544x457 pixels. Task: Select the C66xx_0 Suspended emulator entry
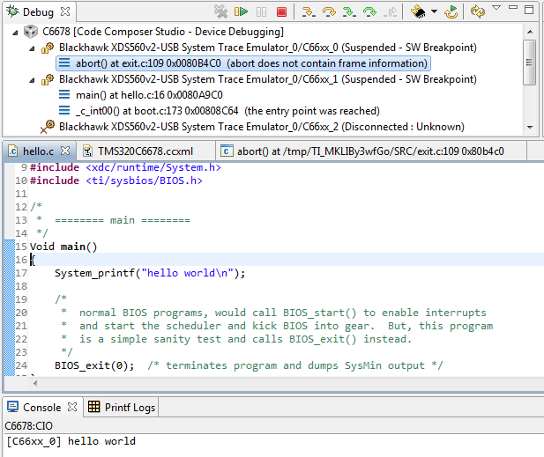268,48
